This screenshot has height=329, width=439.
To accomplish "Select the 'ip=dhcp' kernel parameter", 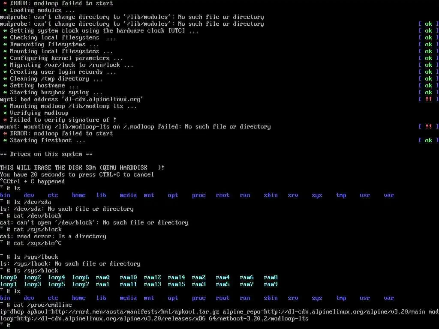I will [x=12, y=312].
